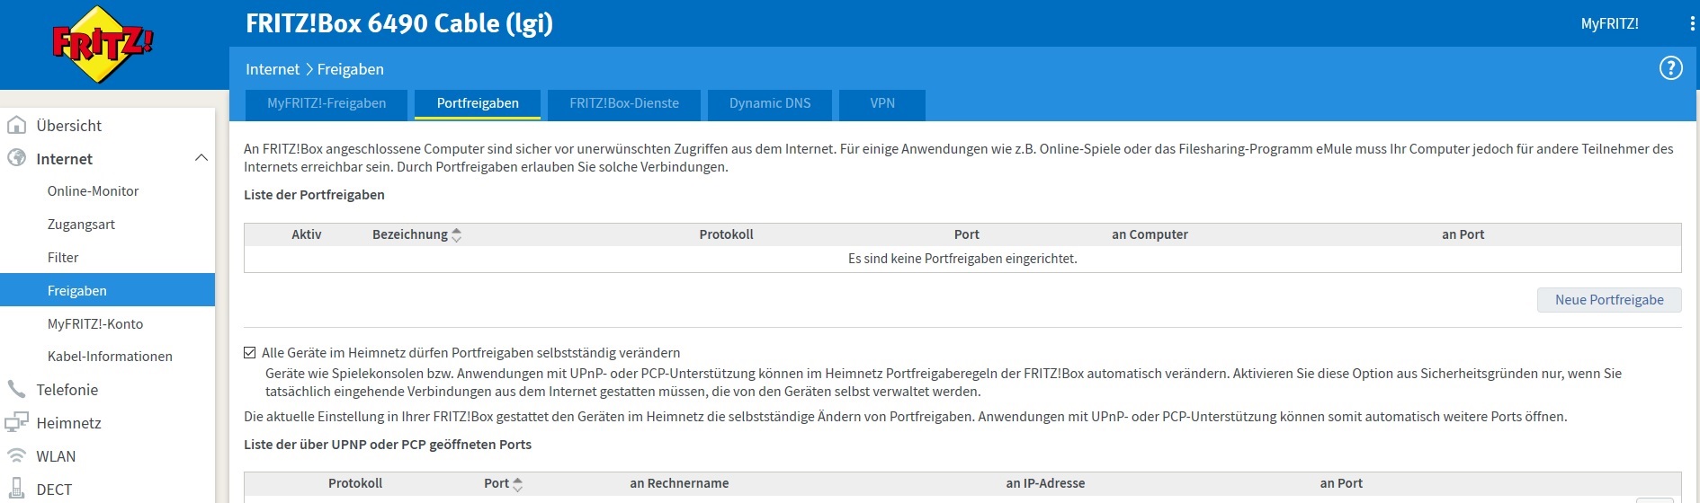Viewport: 1700px width, 503px height.
Task: Click Internet in the breadcrumb
Action: 273,69
